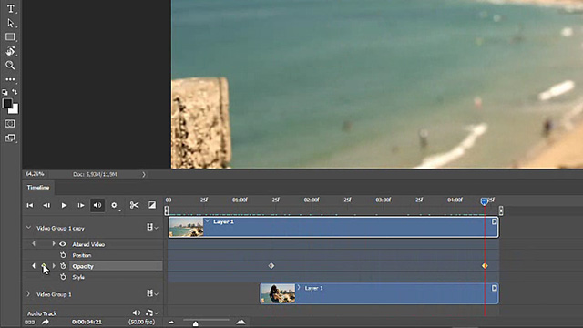Select the yellow Opacity keyframe at playhead
This screenshot has height=328, width=583.
[x=485, y=266]
